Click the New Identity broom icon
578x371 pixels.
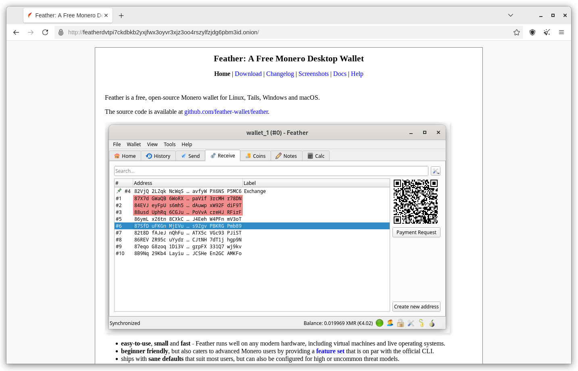547,32
